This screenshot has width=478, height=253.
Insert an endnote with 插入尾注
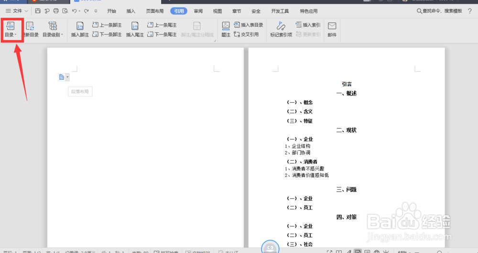(x=135, y=30)
